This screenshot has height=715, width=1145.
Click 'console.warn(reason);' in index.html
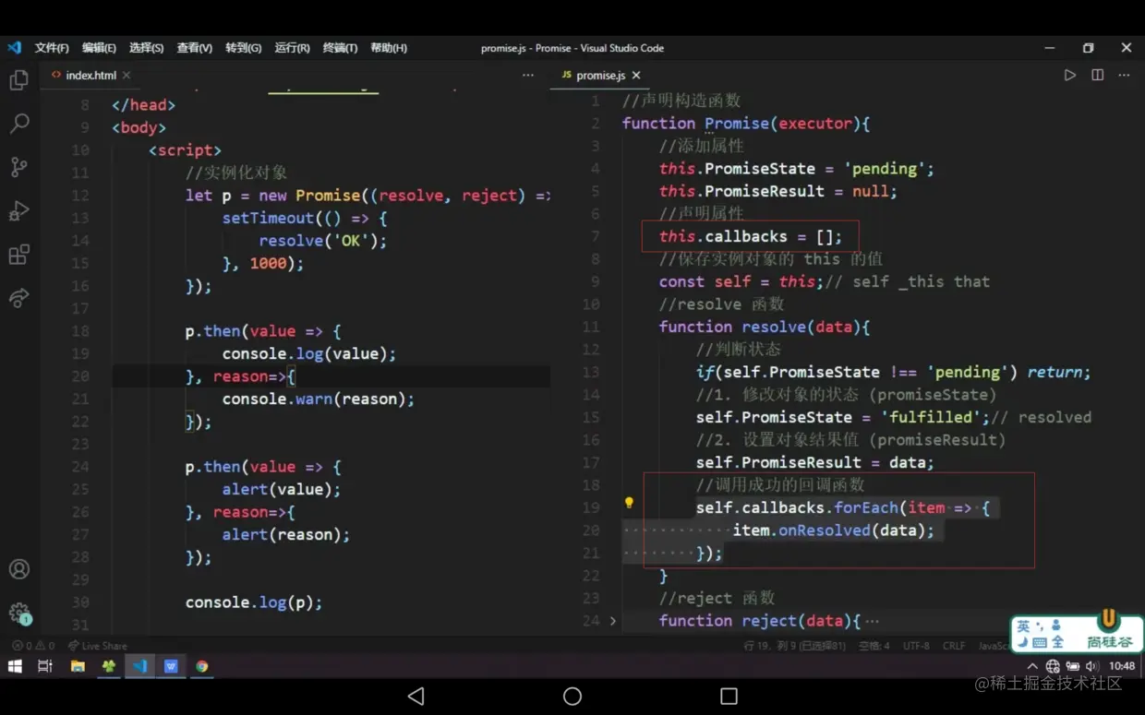(319, 399)
